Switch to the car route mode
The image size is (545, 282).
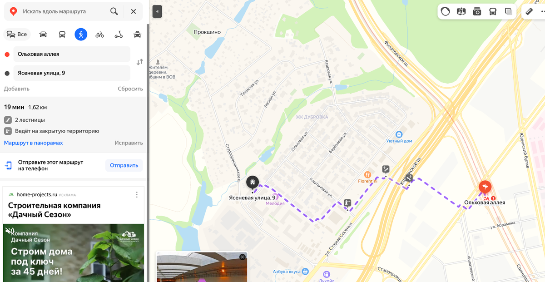click(x=43, y=34)
